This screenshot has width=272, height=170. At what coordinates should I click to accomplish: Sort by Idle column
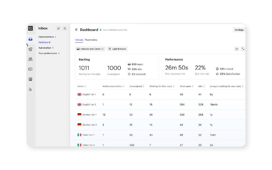(x=202, y=86)
